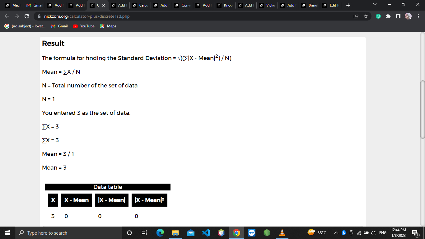Open the '(no subject) - lovet...' bookmark
This screenshot has width=425, height=239.
coord(25,26)
